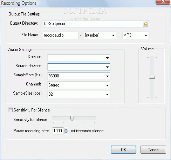
Task: Click the Output Directory text field
Action: [x=93, y=24]
